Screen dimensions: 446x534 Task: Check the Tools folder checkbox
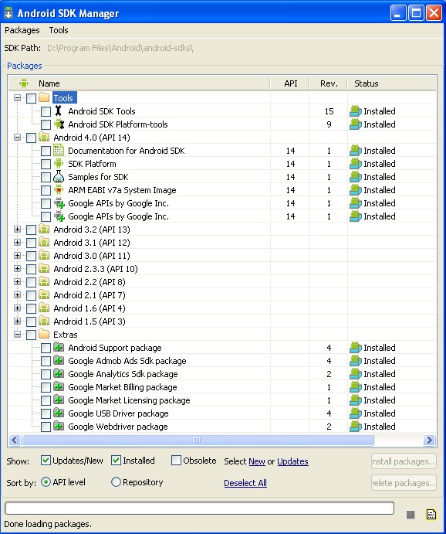32,98
